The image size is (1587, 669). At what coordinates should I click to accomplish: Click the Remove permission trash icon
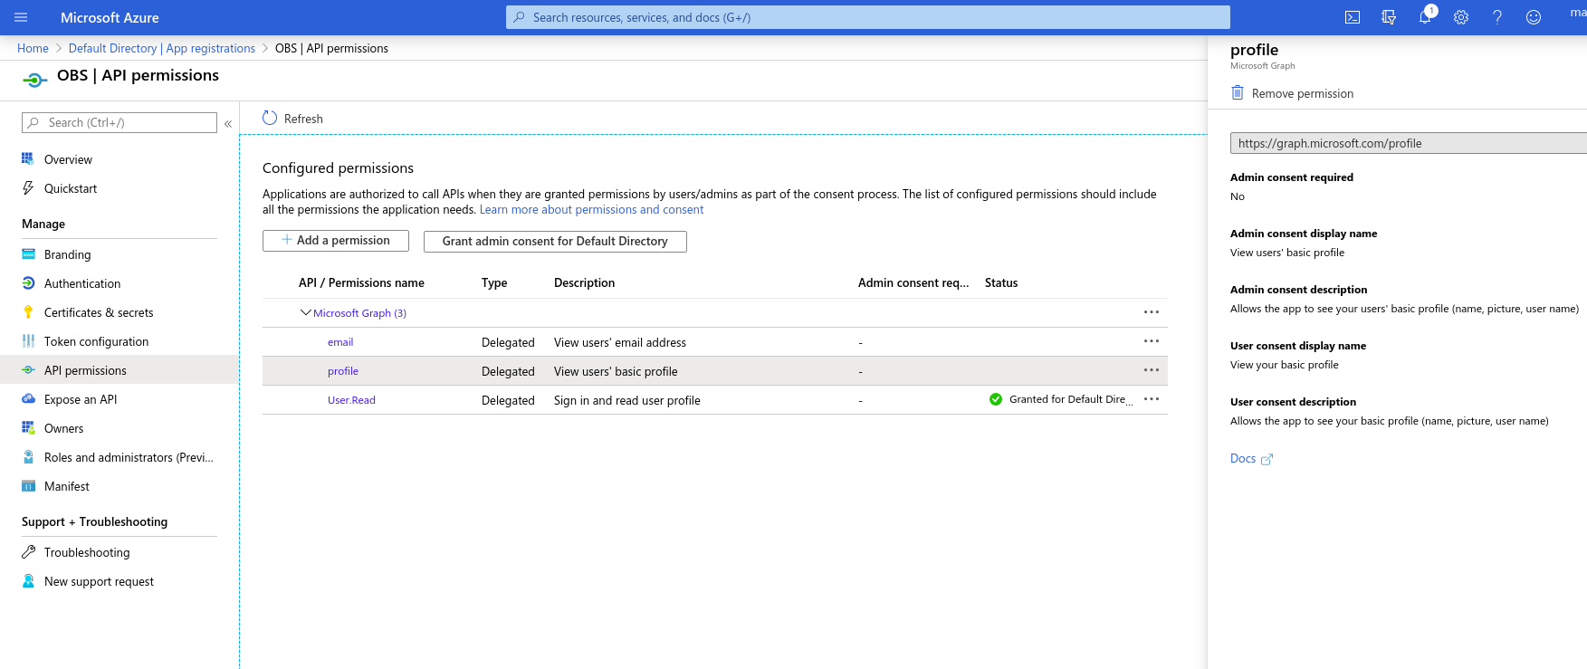pos(1238,92)
